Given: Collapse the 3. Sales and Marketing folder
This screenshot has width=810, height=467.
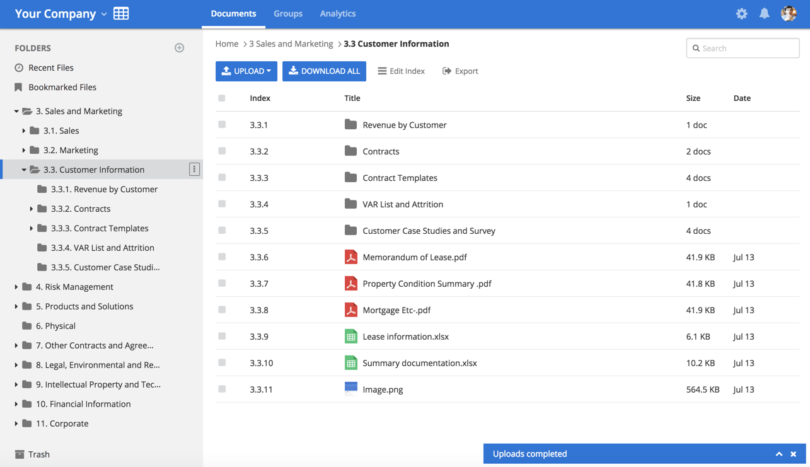Looking at the screenshot, I should pyautogui.click(x=16, y=111).
